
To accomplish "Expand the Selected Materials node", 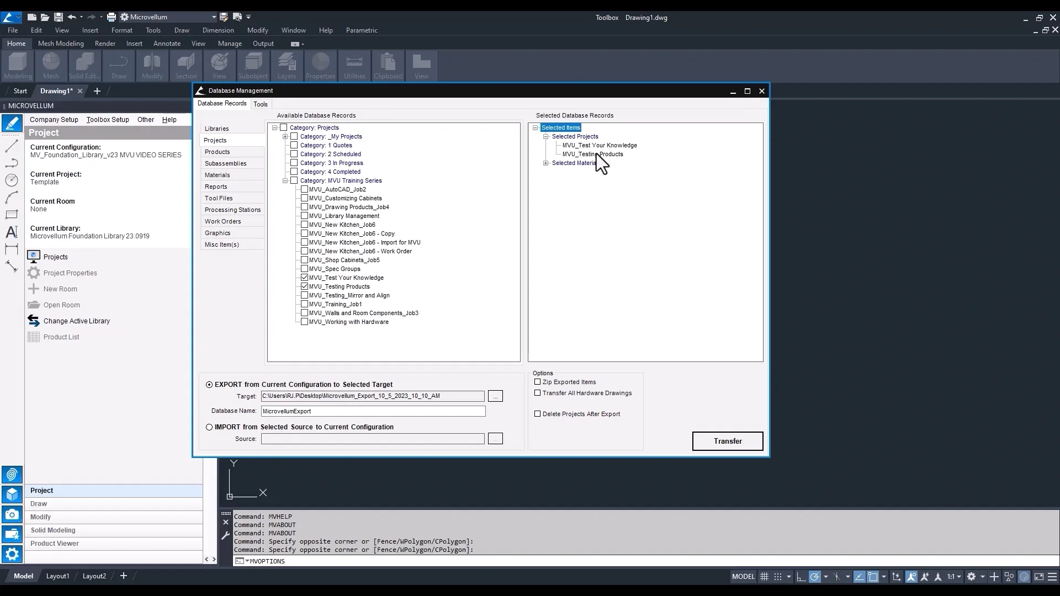I will [546, 163].
